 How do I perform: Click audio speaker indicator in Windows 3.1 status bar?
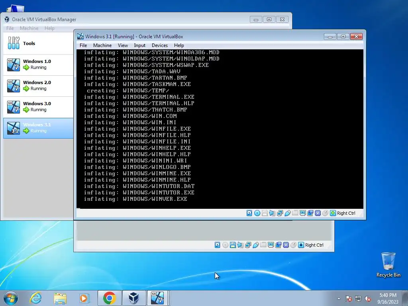coord(273,213)
